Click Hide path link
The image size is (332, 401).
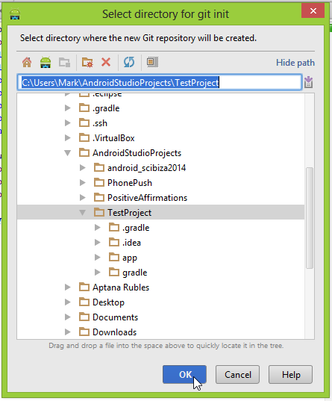pyautogui.click(x=295, y=63)
